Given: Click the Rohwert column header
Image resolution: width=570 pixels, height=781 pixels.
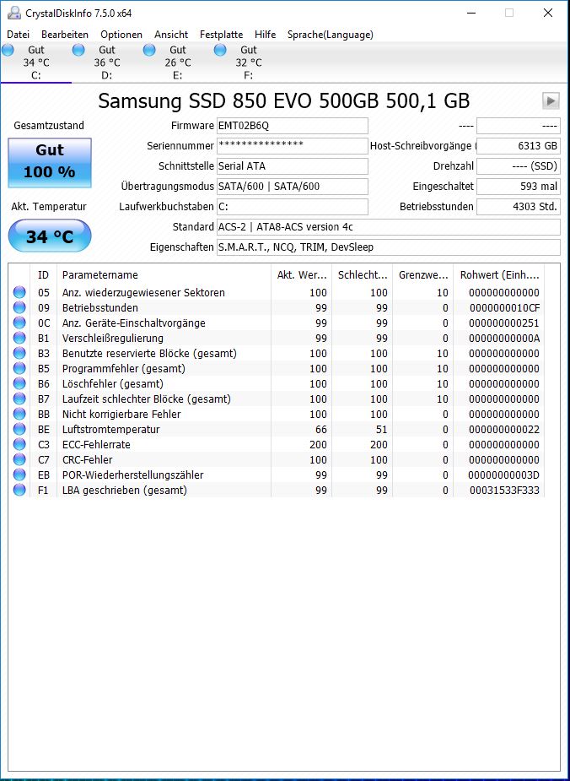Looking at the screenshot, I should pyautogui.click(x=499, y=275).
